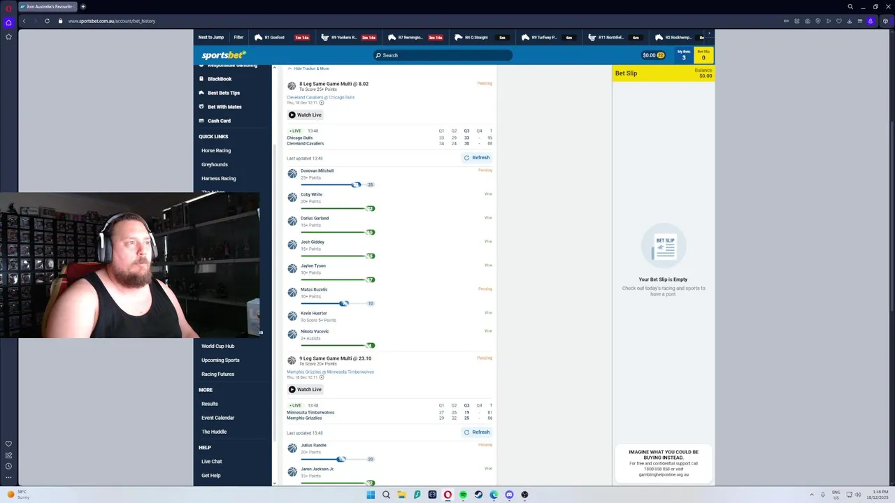Click basketball icon beside Nikola Vucevic
Screen dimensions: 895x503
point(292,335)
